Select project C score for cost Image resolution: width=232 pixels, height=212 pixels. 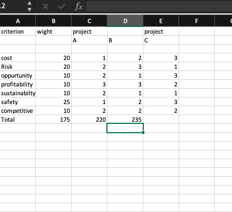(x=161, y=58)
